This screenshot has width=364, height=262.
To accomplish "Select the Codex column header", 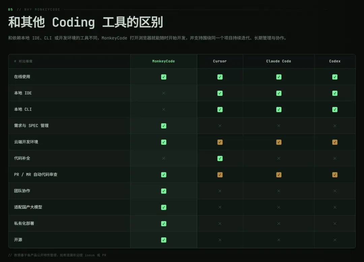I will pos(335,61).
